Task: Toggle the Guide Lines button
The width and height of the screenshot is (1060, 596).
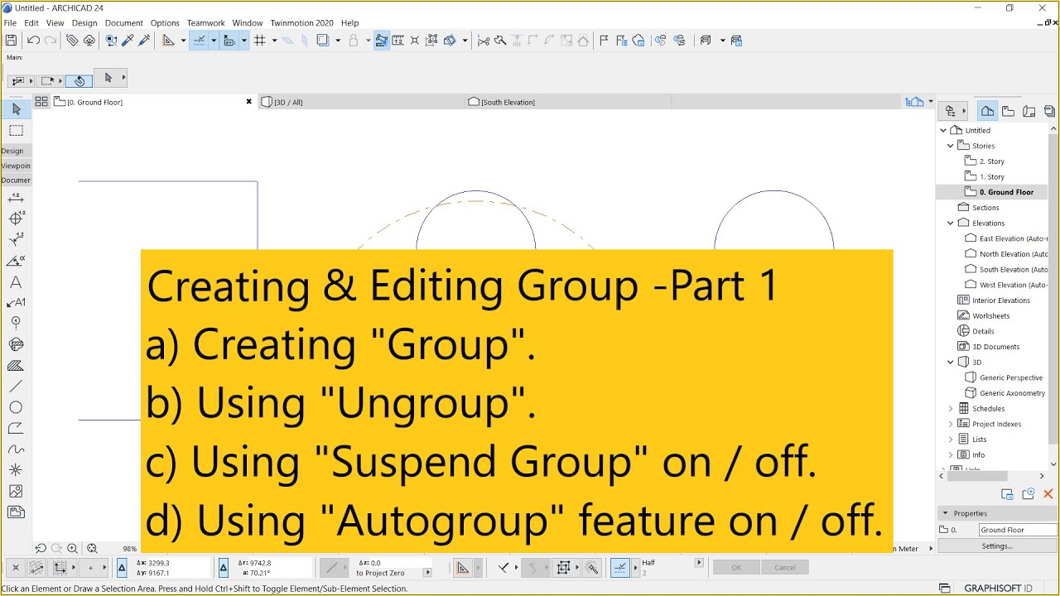Action: (169, 40)
